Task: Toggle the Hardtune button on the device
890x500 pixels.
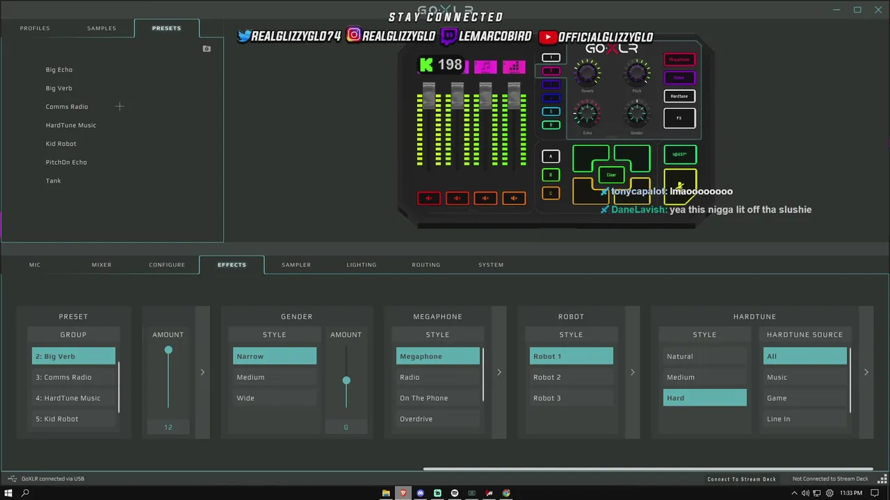Action: click(x=679, y=96)
